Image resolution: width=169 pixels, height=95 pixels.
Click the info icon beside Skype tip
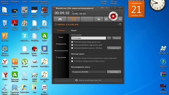tap(76, 80)
